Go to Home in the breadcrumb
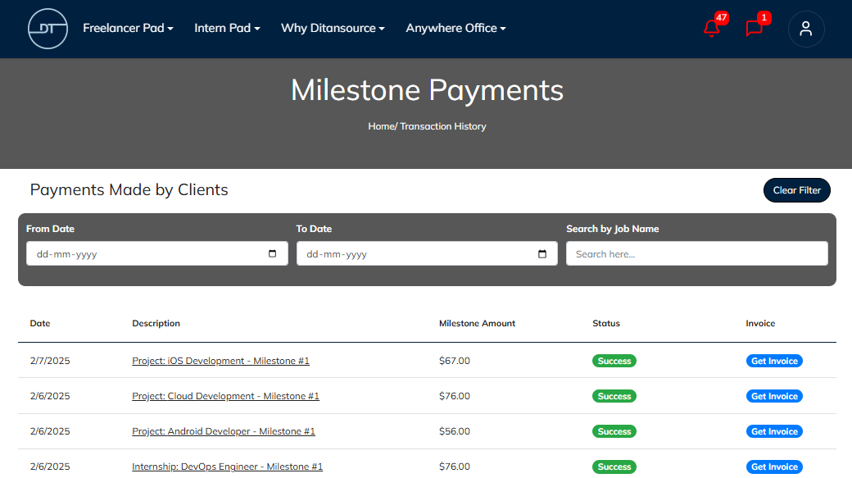This screenshot has width=852, height=478. [x=380, y=126]
